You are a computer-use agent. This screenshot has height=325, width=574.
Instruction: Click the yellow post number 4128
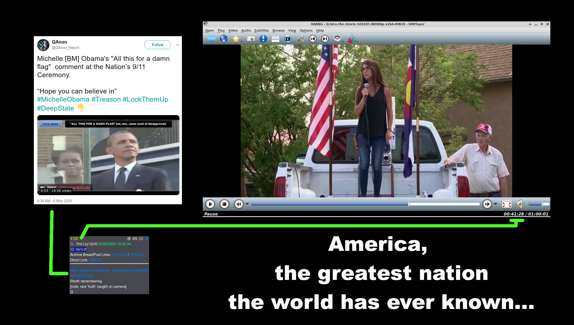click(74, 239)
